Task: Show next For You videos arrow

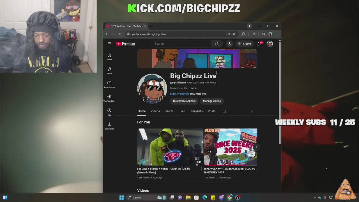Action: pyautogui.click(x=256, y=147)
